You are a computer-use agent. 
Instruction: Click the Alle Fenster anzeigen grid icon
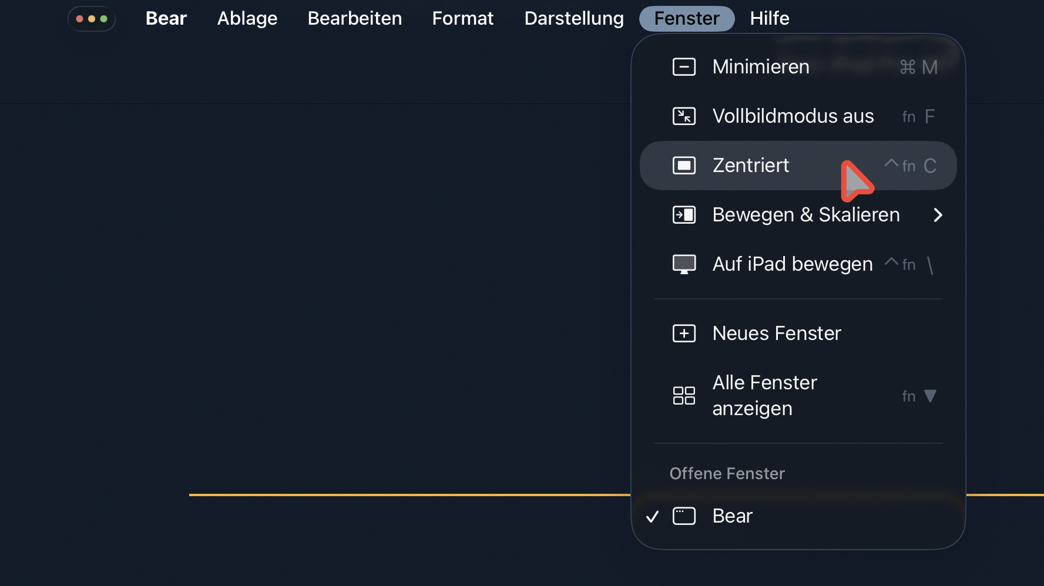coord(684,396)
